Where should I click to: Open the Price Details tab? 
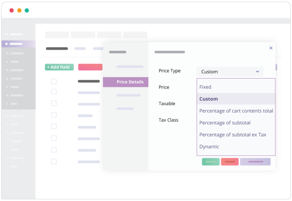[126, 82]
